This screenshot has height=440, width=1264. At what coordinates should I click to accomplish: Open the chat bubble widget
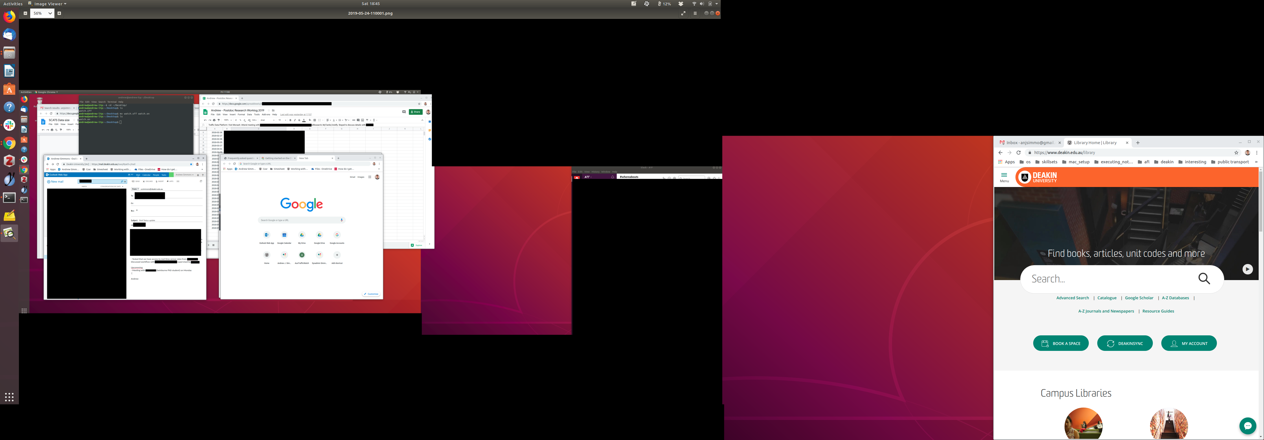click(x=1247, y=426)
